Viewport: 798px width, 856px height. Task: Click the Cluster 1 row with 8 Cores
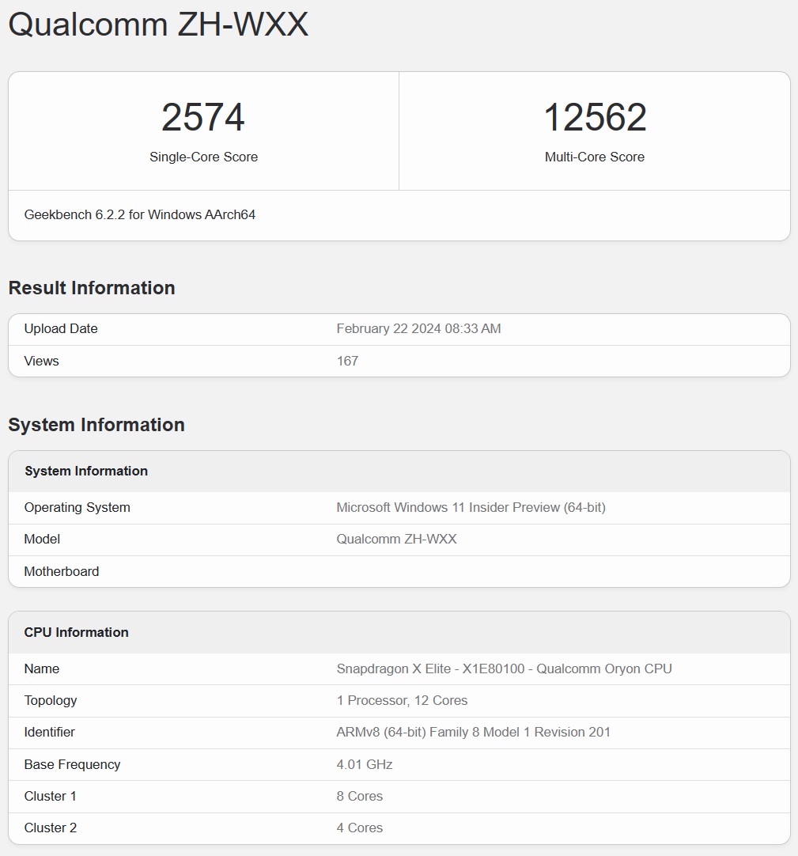click(x=359, y=796)
